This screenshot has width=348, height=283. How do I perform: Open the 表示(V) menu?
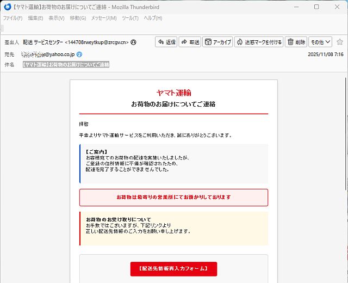(x=57, y=18)
